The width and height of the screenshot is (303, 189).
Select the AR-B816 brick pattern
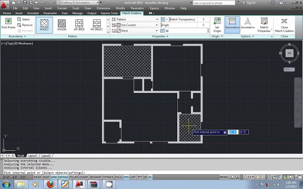79,25
